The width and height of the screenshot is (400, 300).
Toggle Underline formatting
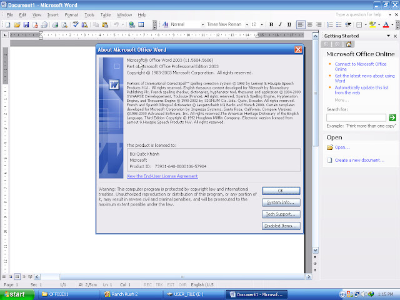289,24
